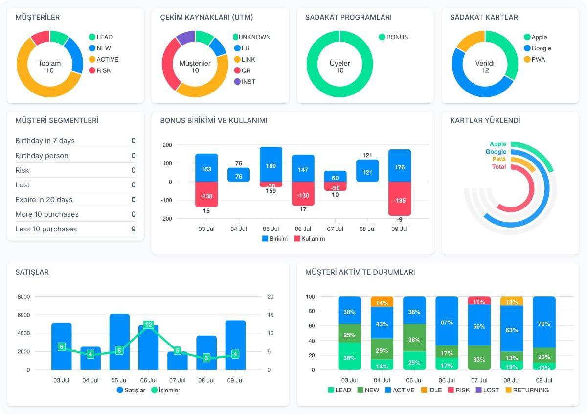This screenshot has width=587, height=414.
Task: Click the 14% orange segment on 04 Jul
Action: pos(382,301)
